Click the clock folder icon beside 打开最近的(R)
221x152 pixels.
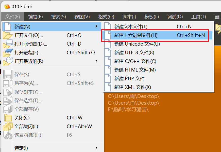8,61
